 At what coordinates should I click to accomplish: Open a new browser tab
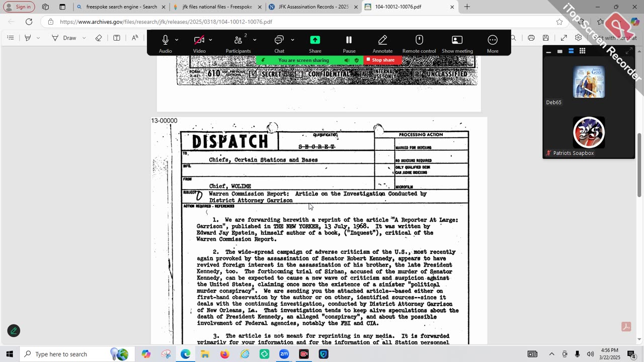467,7
